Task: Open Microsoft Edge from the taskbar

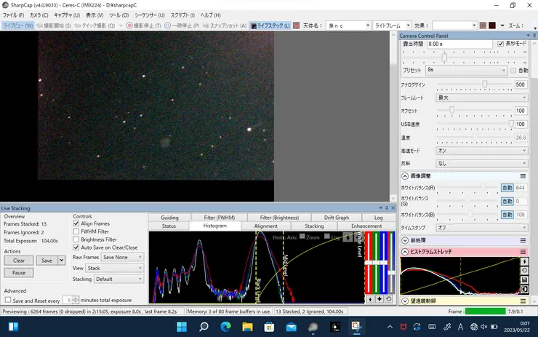Action: point(225,327)
